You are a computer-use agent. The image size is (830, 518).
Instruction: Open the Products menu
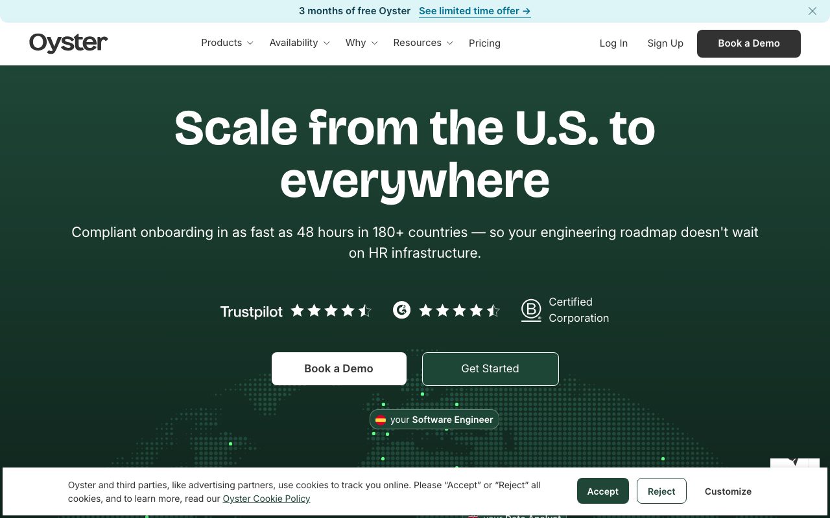227,43
